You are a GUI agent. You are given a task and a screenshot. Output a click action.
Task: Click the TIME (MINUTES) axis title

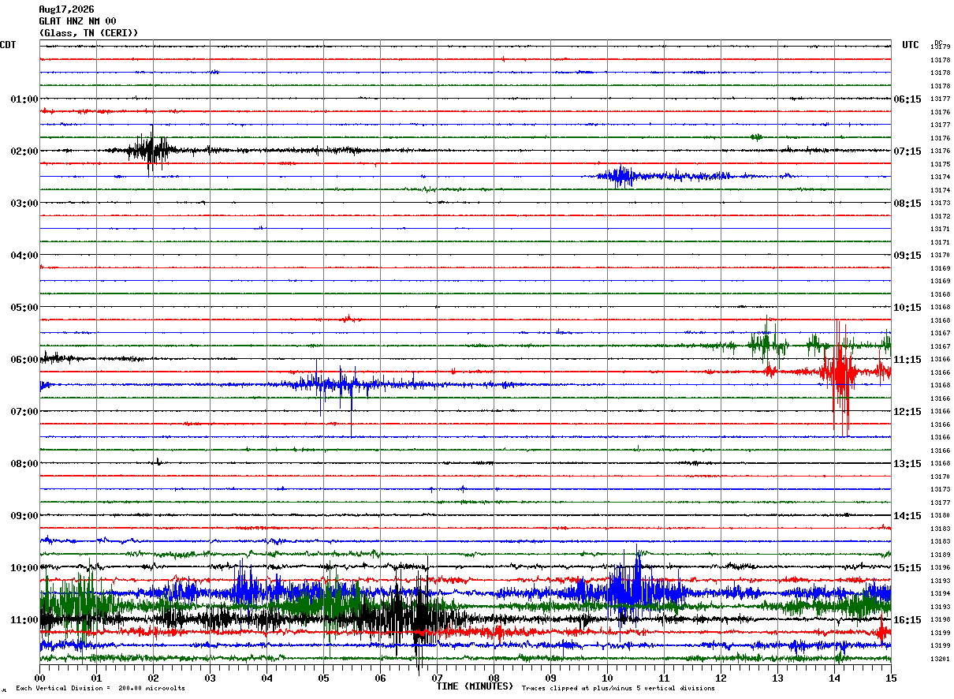475,686
